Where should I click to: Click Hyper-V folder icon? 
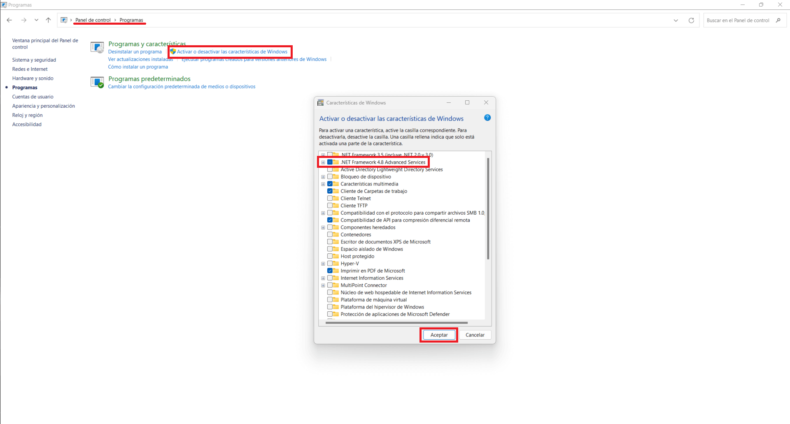336,264
